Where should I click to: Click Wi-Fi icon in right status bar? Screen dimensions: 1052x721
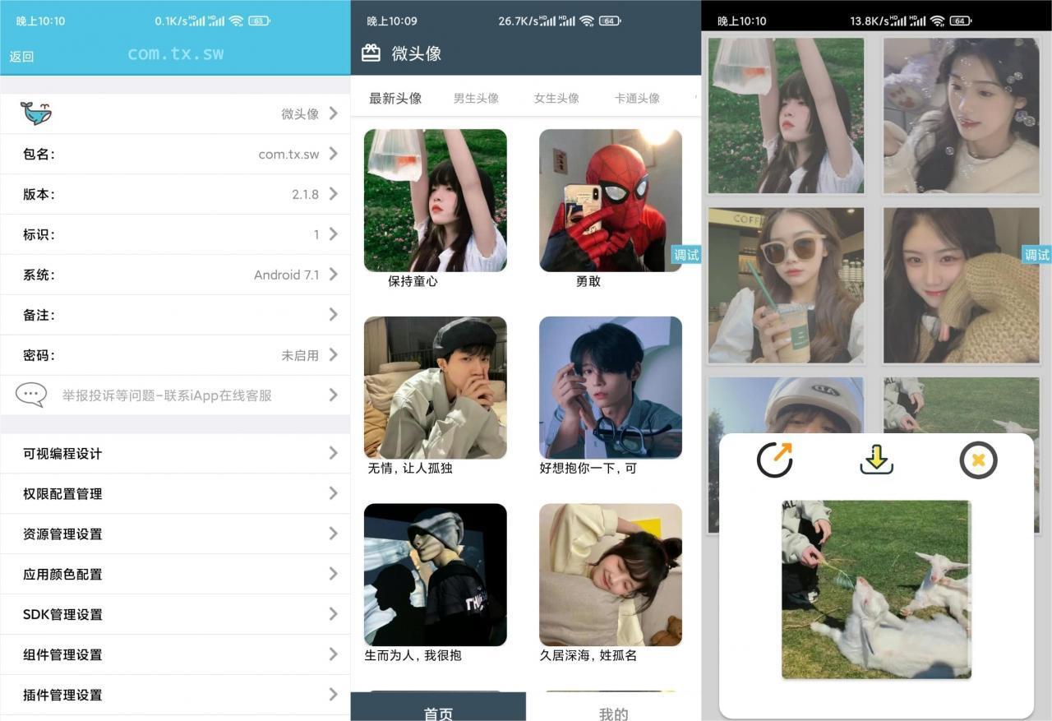point(938,21)
